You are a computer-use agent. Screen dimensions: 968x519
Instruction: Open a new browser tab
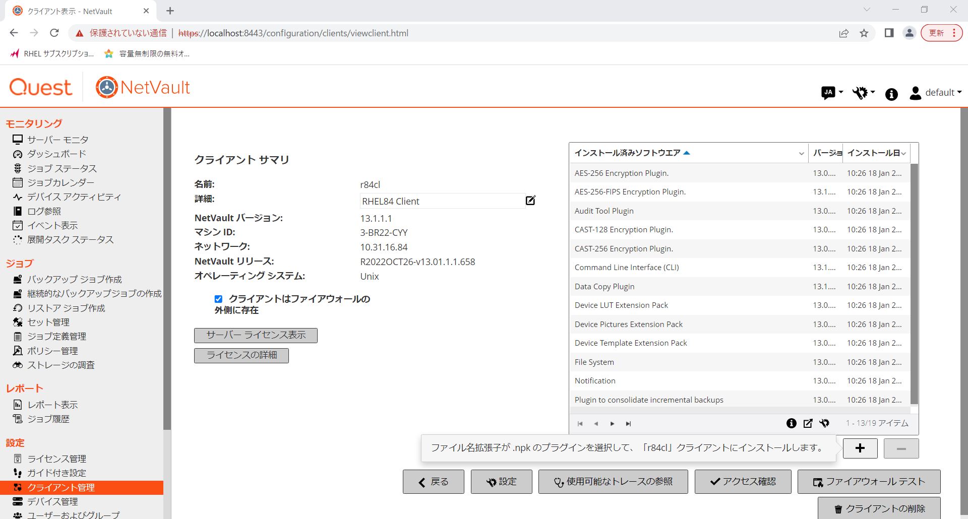pyautogui.click(x=170, y=11)
